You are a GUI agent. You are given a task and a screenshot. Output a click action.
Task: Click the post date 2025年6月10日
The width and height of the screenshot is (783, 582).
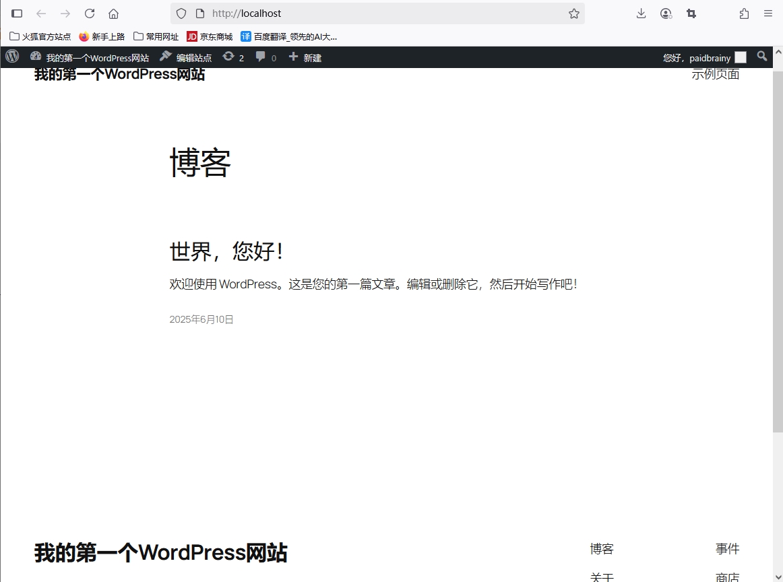(201, 319)
